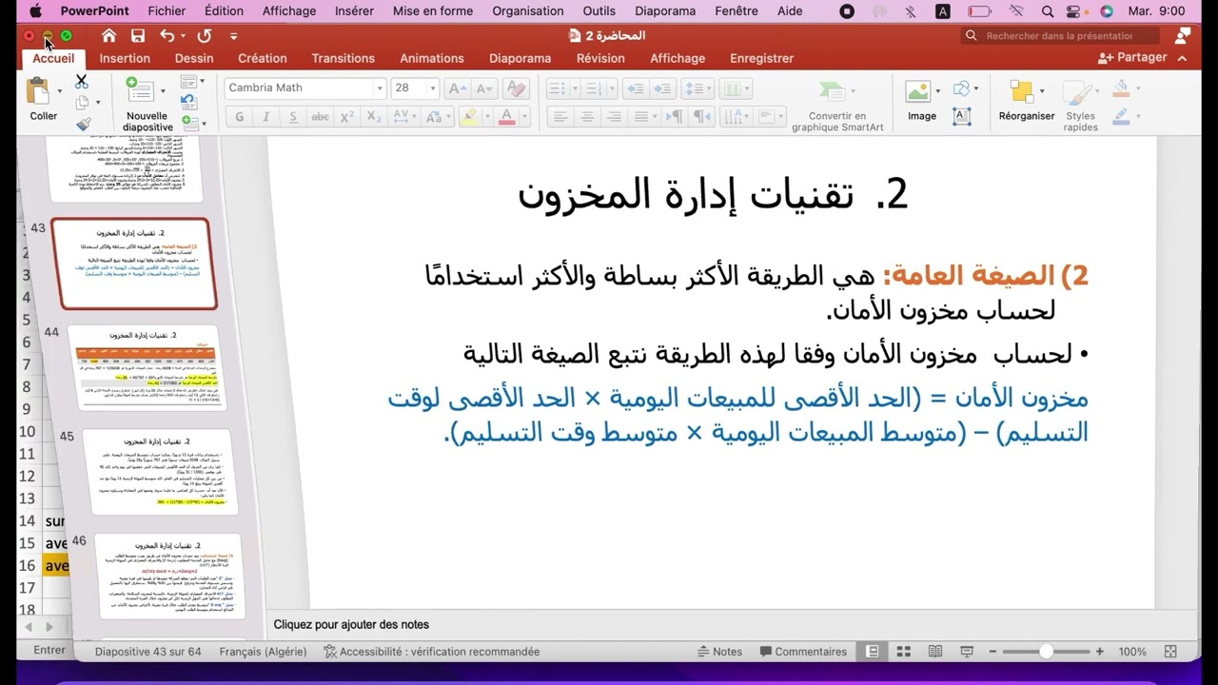Open the Diaporama menu in macOS menu bar
Viewport: 1218px width, 685px height.
665,11
